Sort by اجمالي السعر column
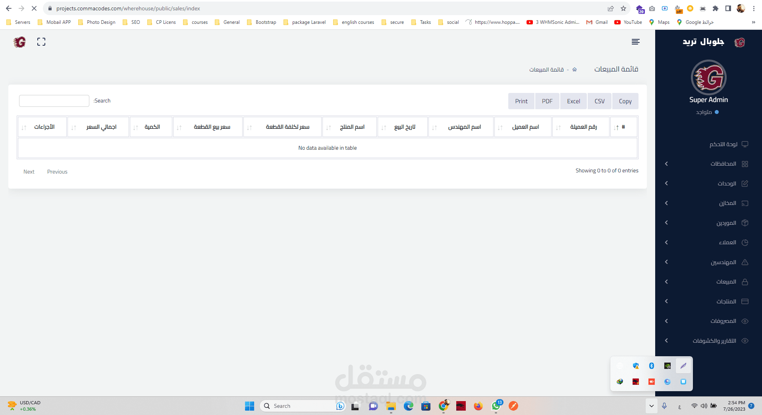This screenshot has width=762, height=415. [x=98, y=127]
